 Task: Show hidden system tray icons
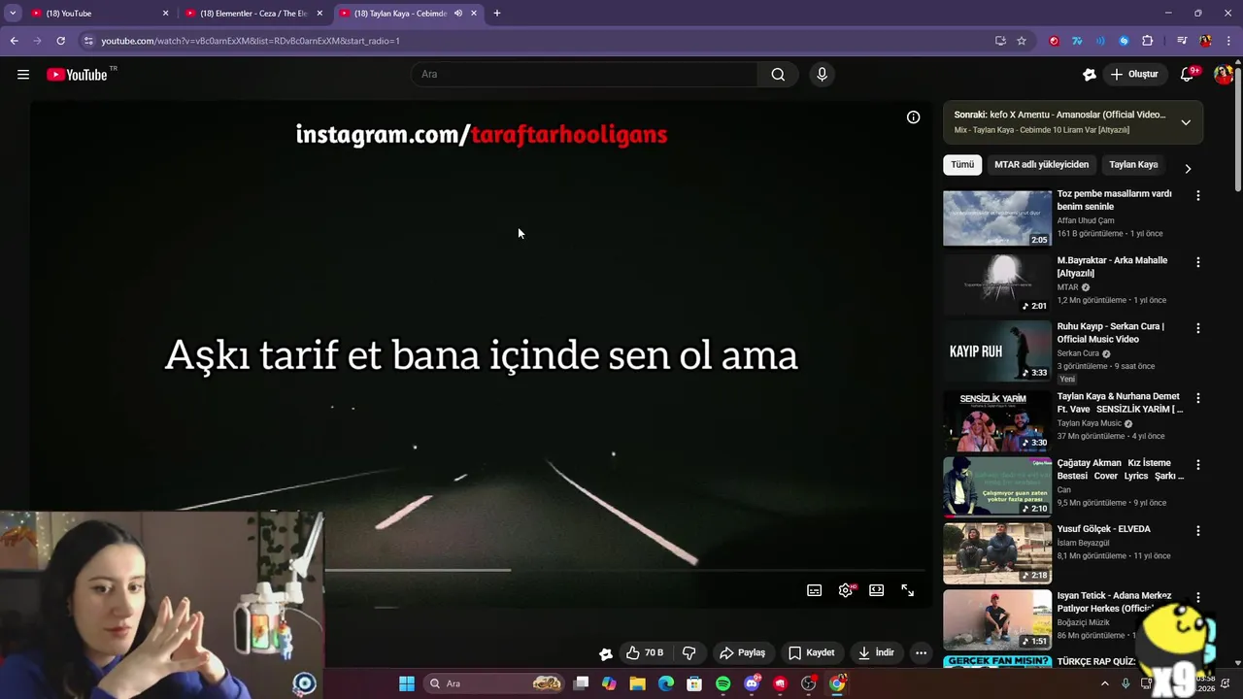[1104, 683]
